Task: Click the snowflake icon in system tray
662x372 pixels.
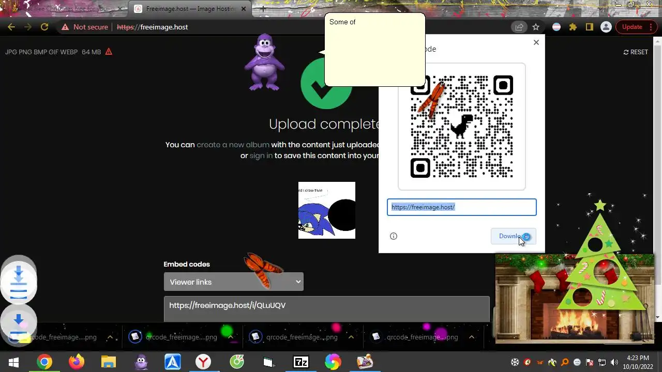Action: (515, 362)
